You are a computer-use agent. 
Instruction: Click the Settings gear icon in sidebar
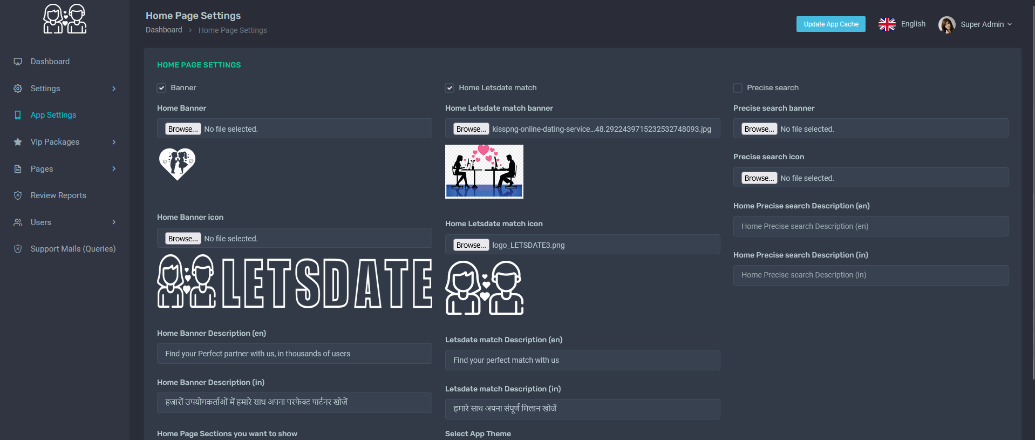18,89
